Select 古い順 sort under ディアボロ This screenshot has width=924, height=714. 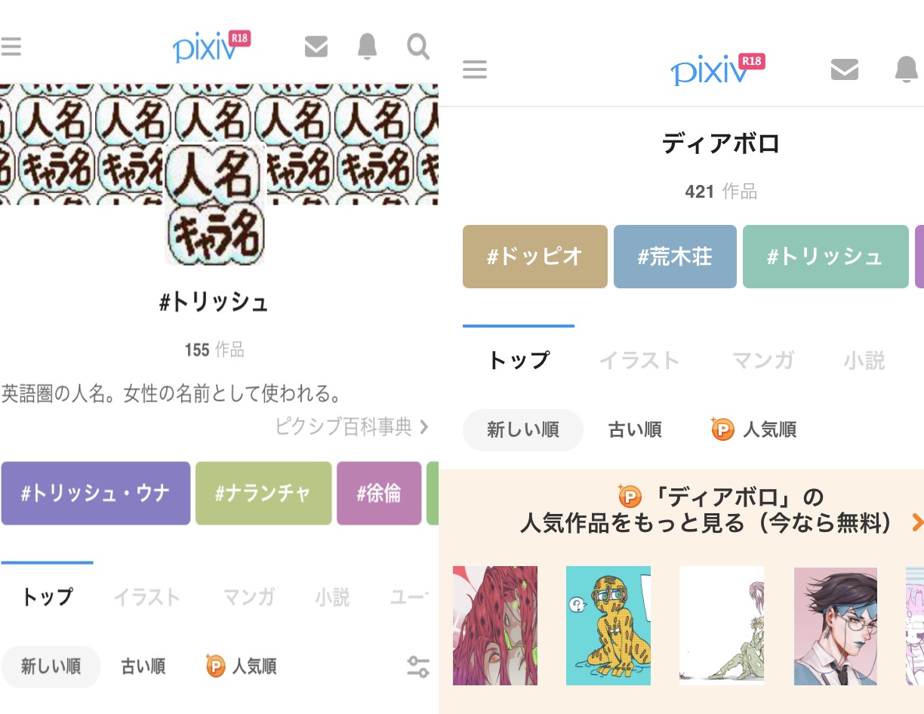[635, 430]
